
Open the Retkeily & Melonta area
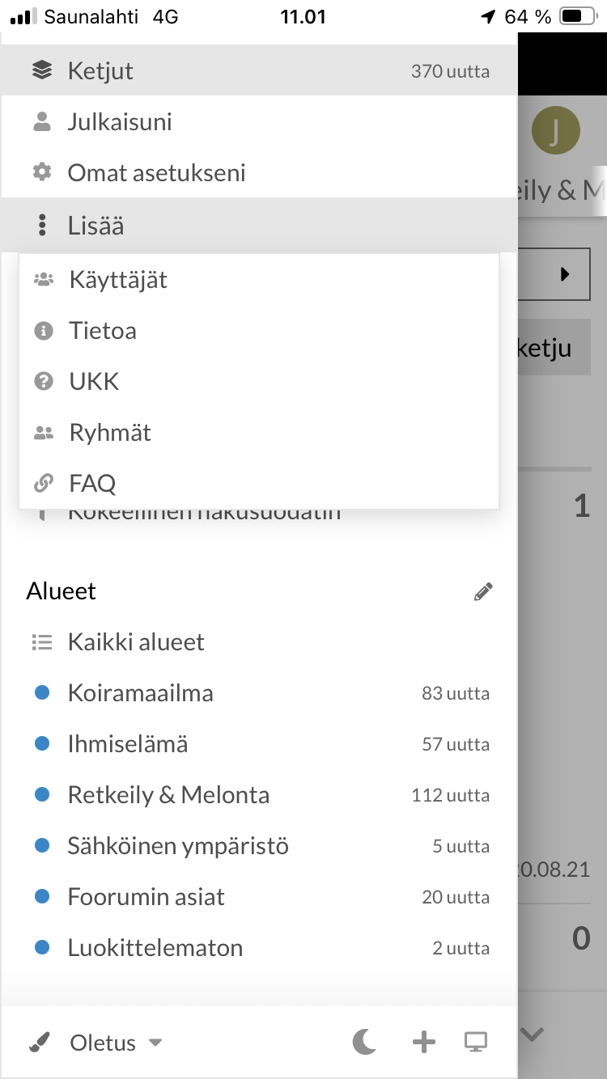[168, 795]
